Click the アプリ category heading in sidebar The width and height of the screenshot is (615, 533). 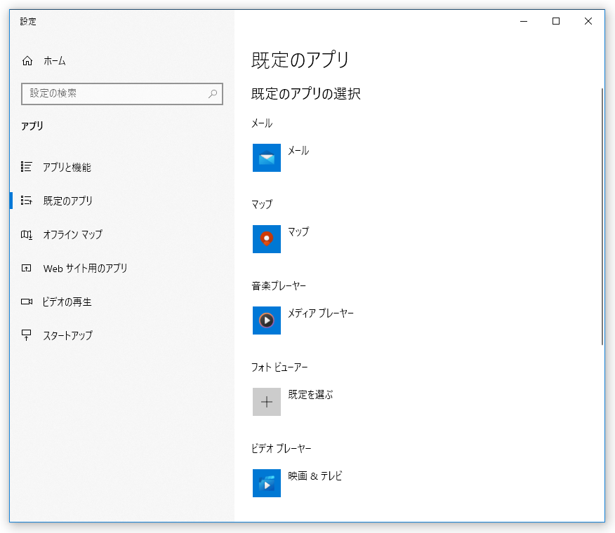click(32, 126)
